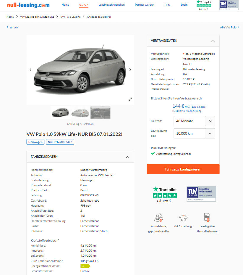Open VW Leasing ohne Anzahlung breadcrumb

(37, 17)
